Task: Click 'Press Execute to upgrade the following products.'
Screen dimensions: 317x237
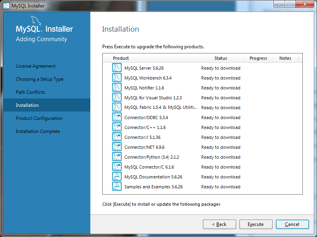Action: coord(153,47)
